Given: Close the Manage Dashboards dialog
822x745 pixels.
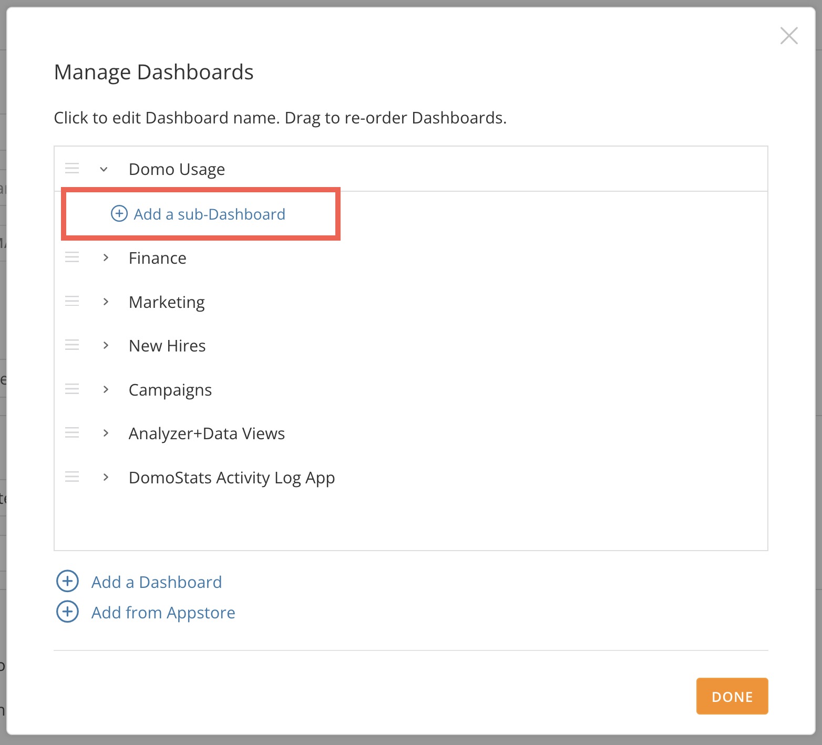Looking at the screenshot, I should point(789,36).
